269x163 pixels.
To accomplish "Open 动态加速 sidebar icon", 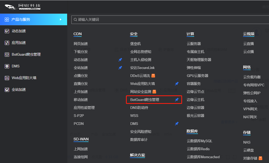I will coord(7,31).
